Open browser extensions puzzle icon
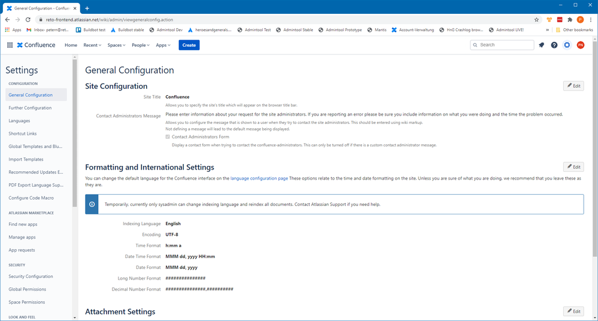 point(570,20)
